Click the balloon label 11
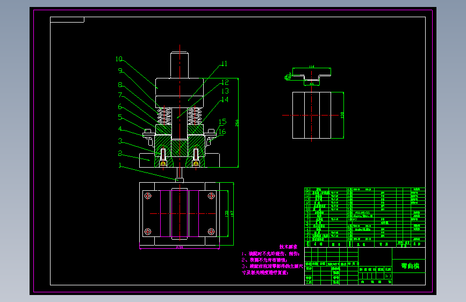This screenshot has height=302, width=466. [224, 63]
